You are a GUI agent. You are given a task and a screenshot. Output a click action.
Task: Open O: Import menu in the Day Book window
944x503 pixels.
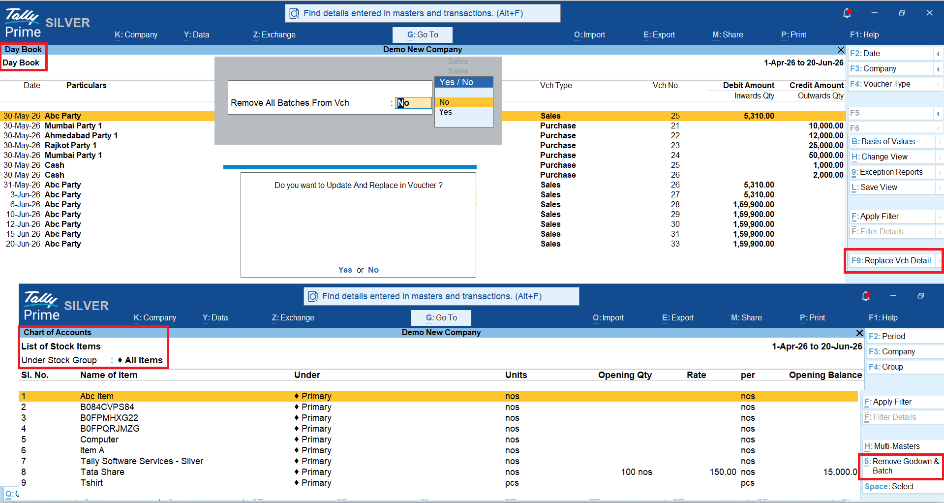tap(589, 35)
